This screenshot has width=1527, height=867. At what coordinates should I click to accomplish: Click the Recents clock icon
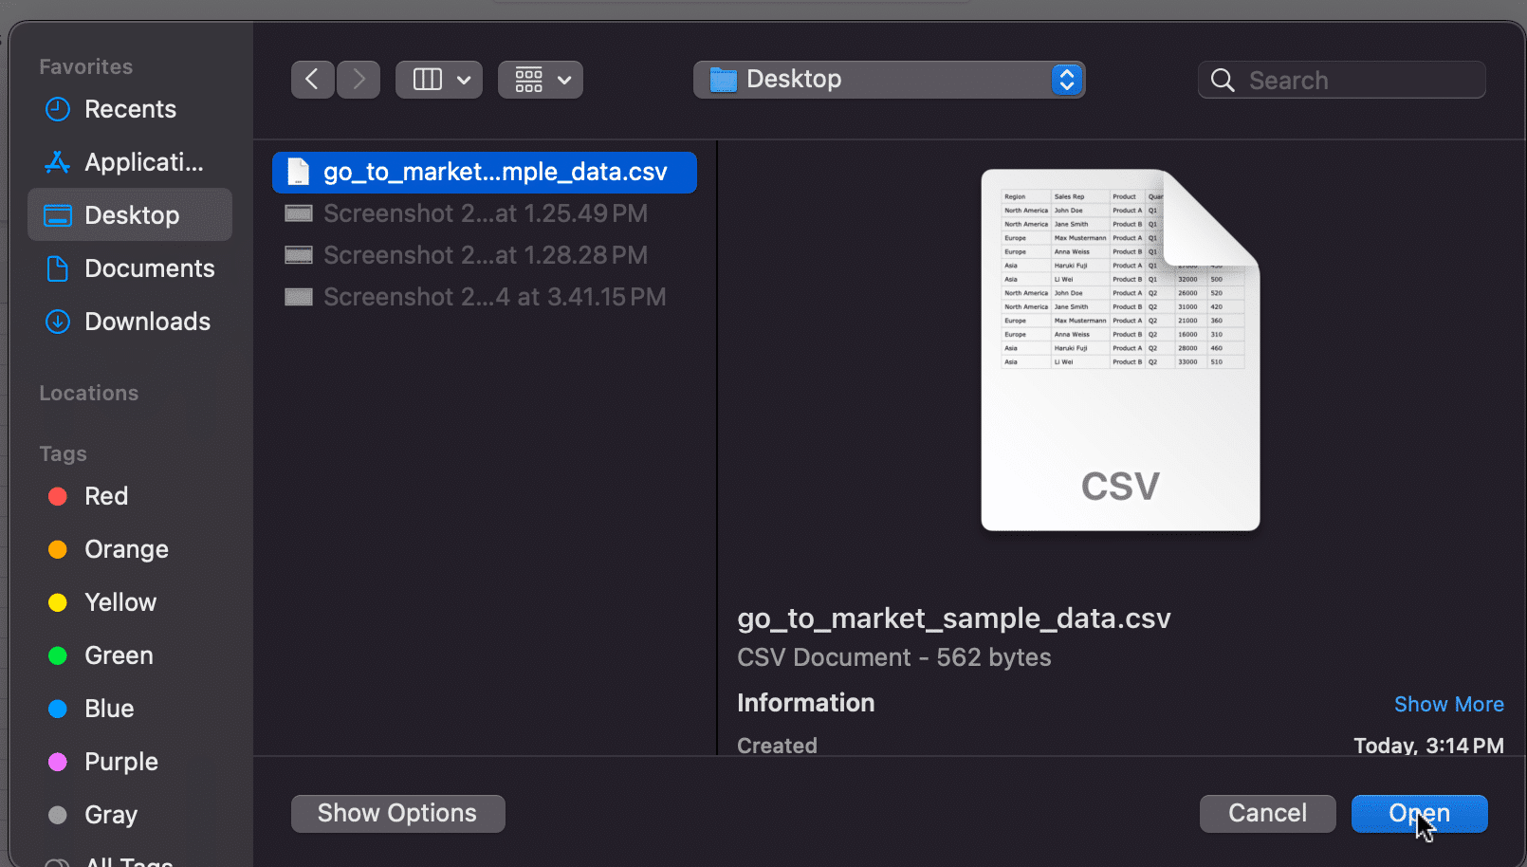58,109
